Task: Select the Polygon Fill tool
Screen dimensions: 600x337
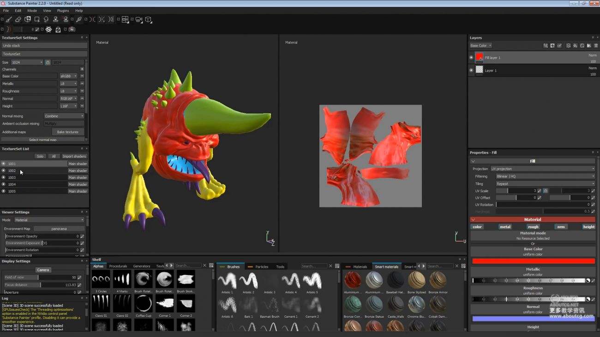Action: (37, 19)
